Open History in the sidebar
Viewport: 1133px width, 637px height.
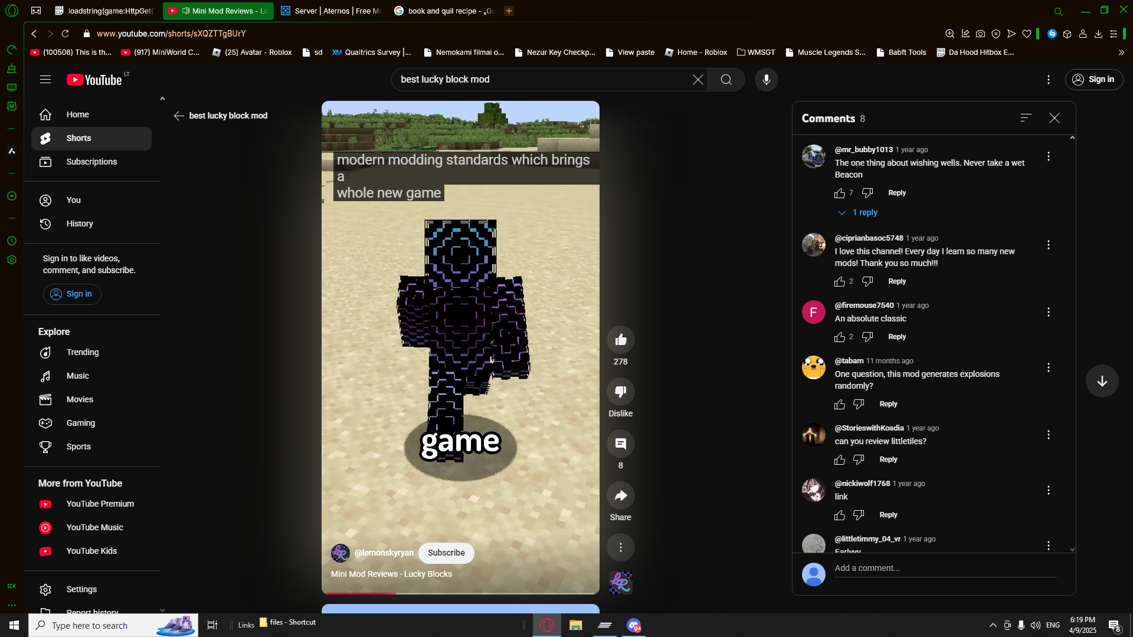click(91, 224)
